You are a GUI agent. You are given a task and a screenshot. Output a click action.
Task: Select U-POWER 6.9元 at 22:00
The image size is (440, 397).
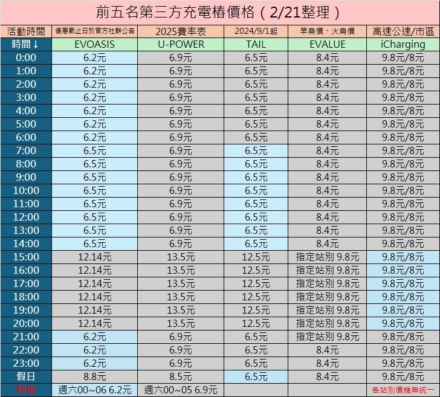coord(181,350)
